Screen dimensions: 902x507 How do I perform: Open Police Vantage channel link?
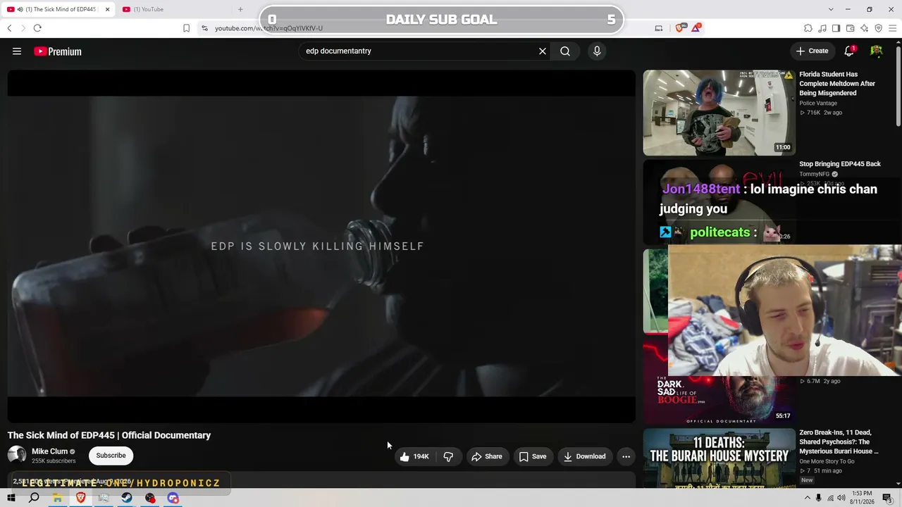(x=818, y=104)
